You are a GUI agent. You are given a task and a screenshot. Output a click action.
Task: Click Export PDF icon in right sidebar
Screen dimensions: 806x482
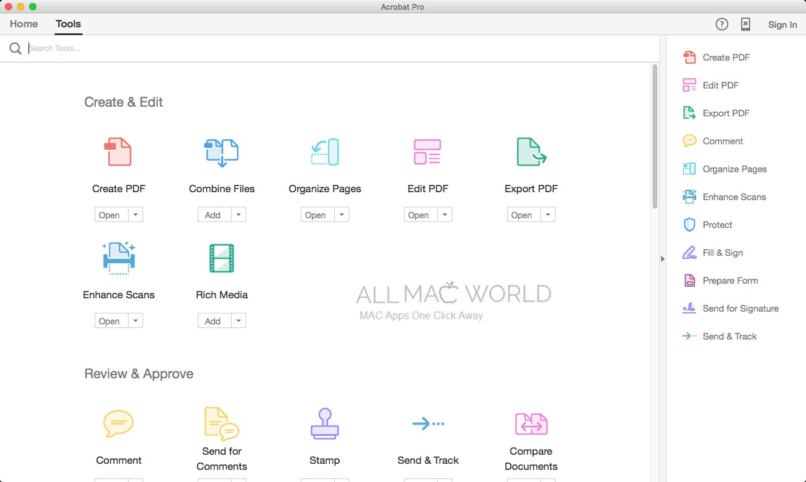point(690,113)
